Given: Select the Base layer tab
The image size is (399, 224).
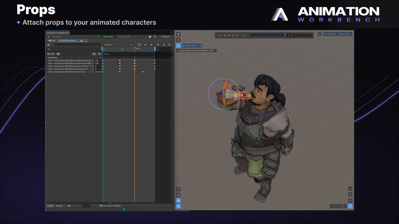Looking at the screenshot, I should 52,40.
